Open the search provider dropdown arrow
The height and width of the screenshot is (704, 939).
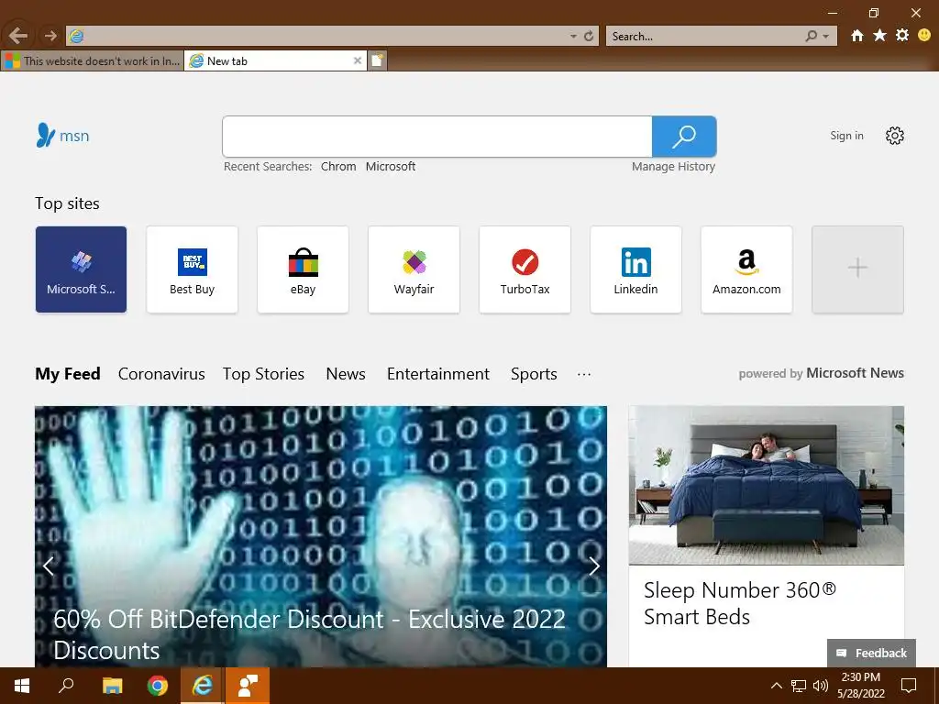(826, 37)
